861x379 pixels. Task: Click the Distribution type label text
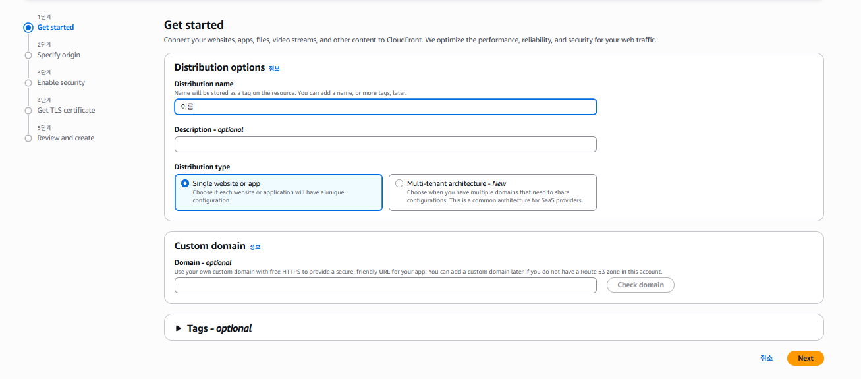coord(202,167)
